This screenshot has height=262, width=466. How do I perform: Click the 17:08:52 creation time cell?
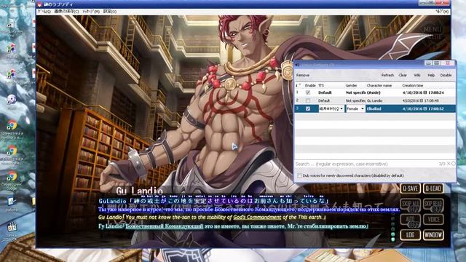tap(423, 108)
